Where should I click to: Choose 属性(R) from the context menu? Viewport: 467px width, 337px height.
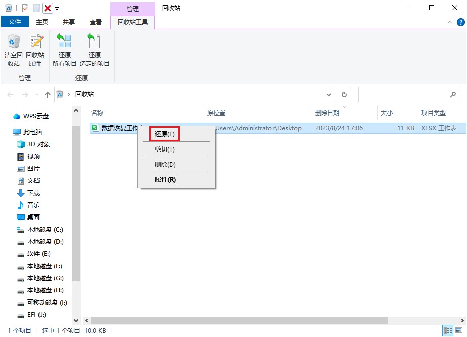pos(165,180)
